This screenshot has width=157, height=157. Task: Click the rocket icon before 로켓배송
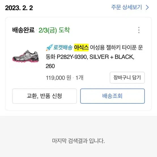49,48
